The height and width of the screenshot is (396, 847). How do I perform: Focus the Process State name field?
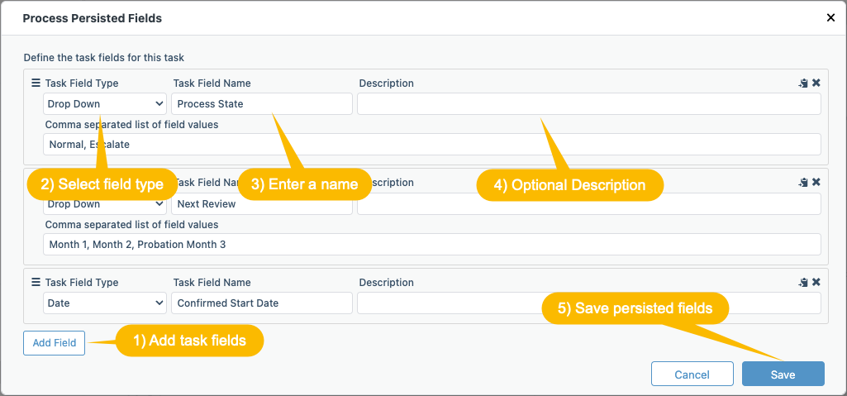pos(262,103)
